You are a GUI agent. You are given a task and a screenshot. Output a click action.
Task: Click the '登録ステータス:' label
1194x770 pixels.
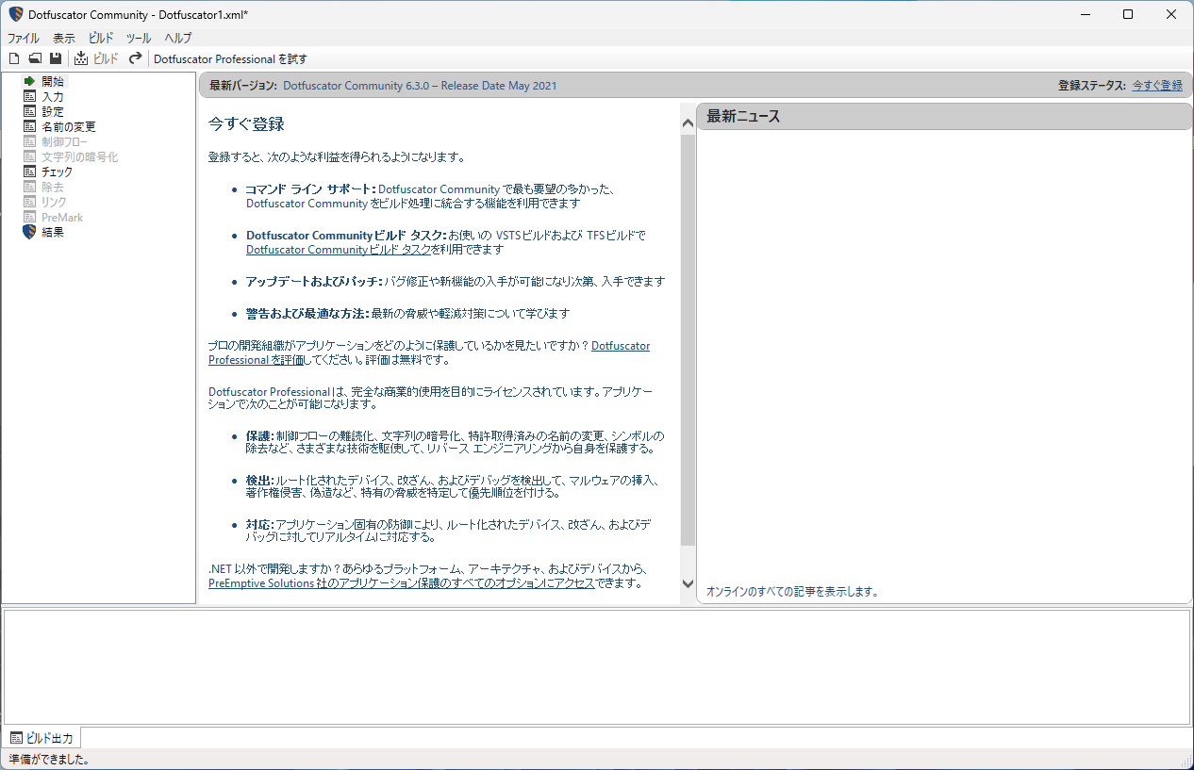point(1092,85)
